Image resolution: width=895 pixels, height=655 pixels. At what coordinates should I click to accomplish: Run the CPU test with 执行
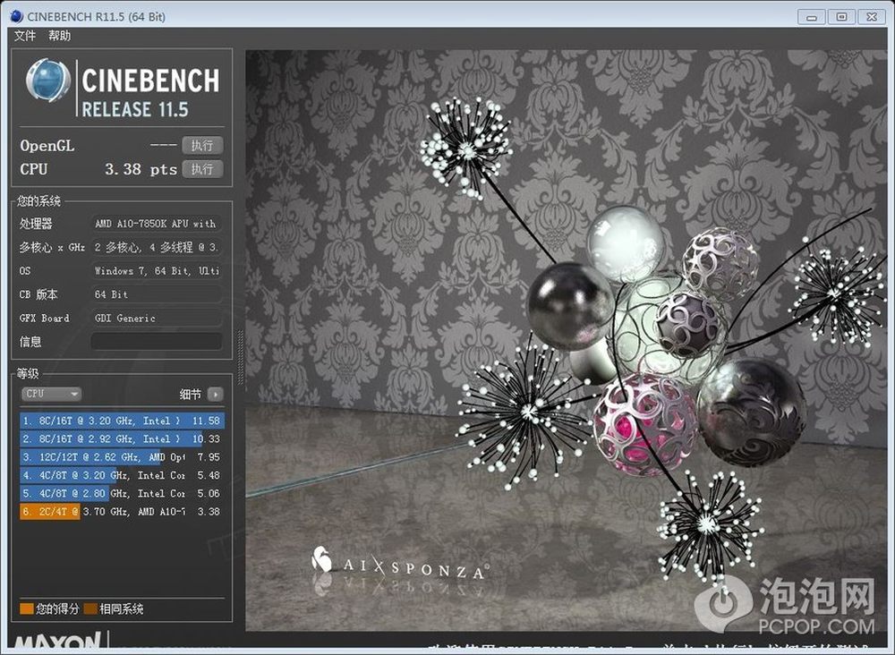[202, 169]
